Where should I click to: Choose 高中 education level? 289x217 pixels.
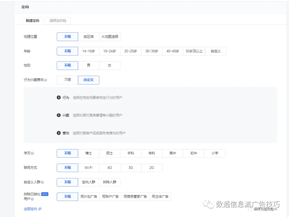pos(173,153)
